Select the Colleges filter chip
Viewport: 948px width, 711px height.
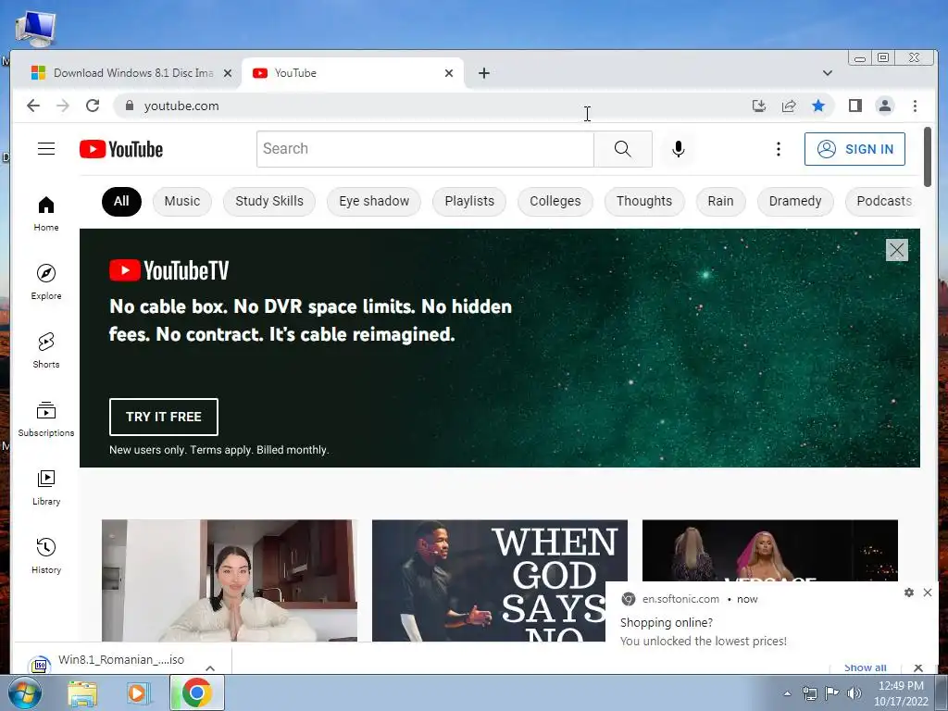pyautogui.click(x=555, y=201)
